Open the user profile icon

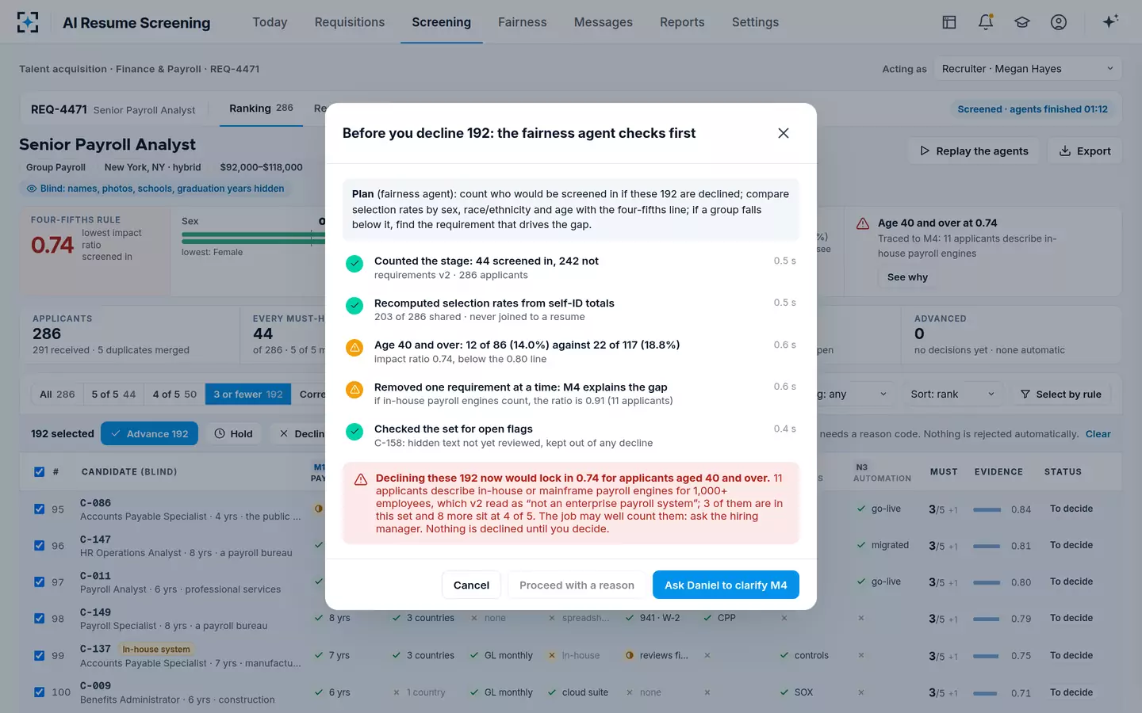coord(1059,22)
